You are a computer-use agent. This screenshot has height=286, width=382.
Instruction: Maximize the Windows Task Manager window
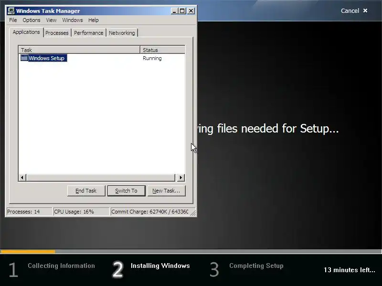pyautogui.click(x=182, y=11)
